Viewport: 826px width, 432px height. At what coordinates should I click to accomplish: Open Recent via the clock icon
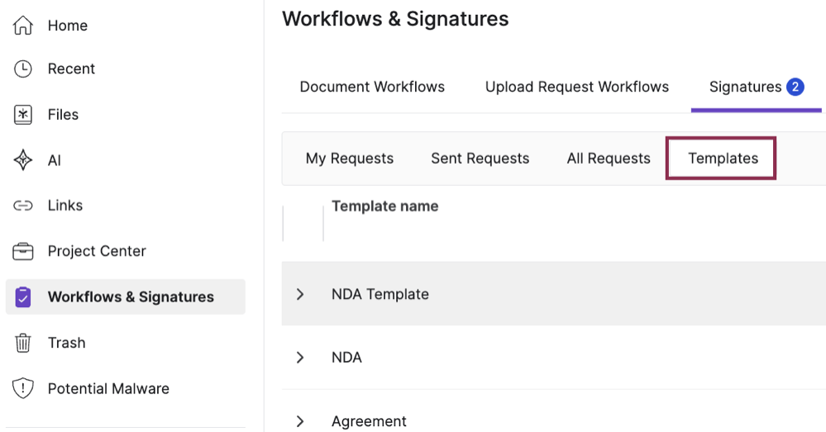point(23,69)
